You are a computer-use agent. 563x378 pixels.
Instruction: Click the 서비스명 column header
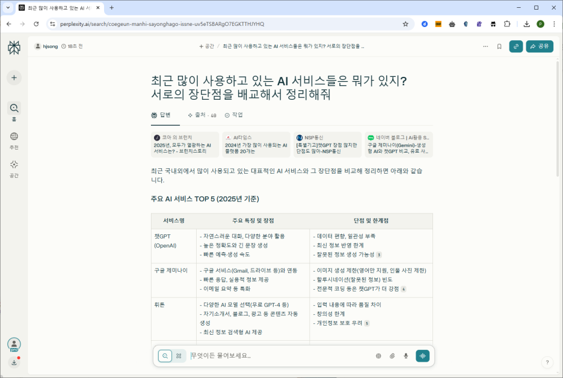174,221
